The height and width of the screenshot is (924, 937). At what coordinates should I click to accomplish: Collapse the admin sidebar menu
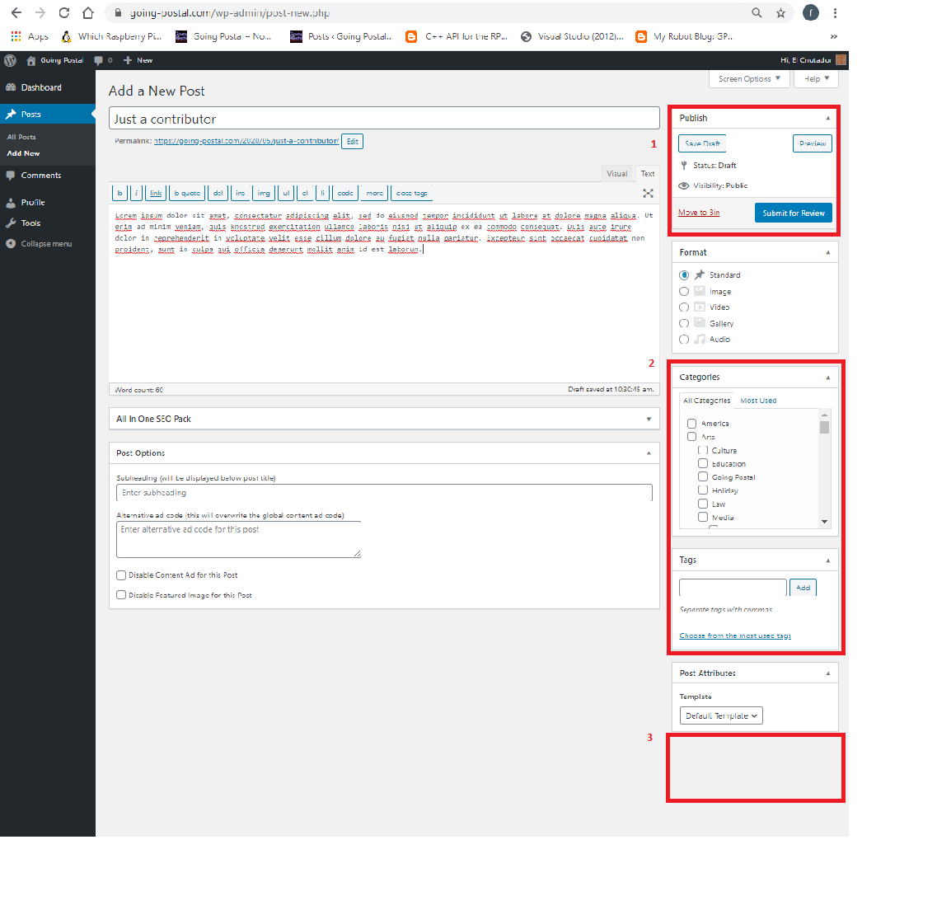[x=46, y=244]
